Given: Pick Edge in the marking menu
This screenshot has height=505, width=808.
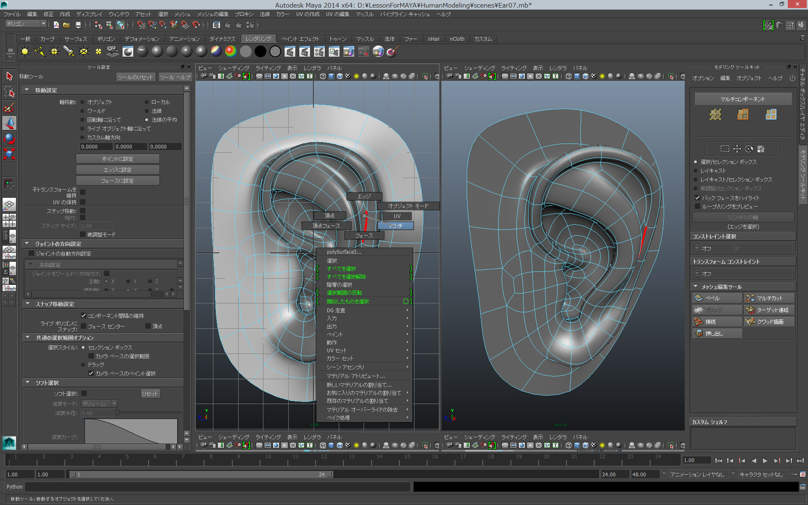Looking at the screenshot, I should 364,196.
